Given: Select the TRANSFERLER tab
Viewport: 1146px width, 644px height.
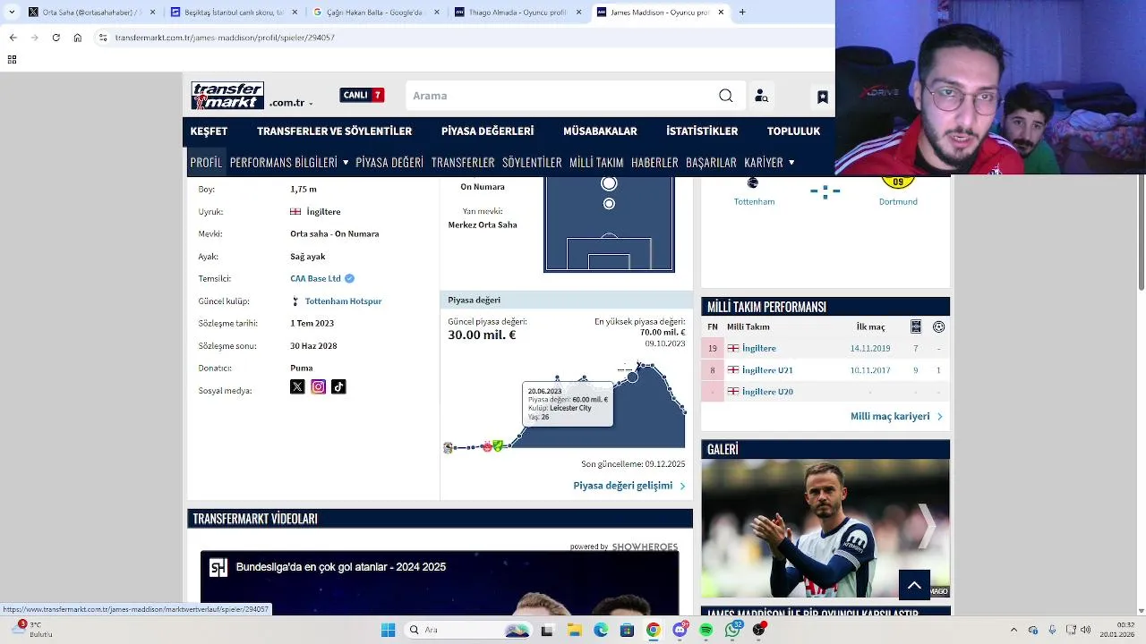Looking at the screenshot, I should tap(463, 162).
